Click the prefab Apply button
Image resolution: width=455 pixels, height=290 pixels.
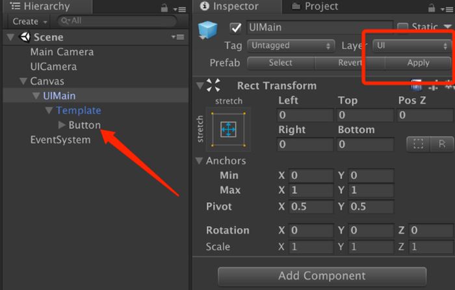click(418, 63)
